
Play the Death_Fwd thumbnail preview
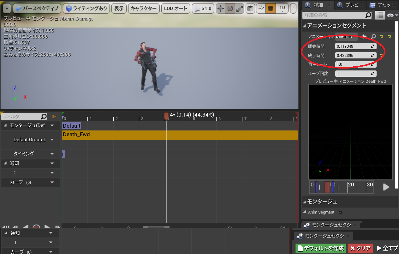[x=386, y=187]
